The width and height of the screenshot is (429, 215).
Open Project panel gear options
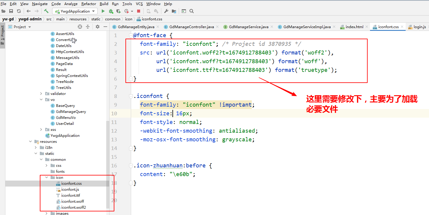(97, 27)
